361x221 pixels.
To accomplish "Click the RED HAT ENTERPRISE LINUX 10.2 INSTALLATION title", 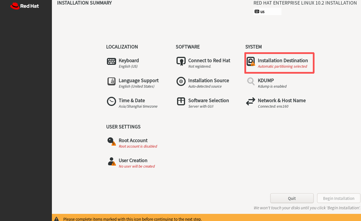I will click(x=305, y=3).
